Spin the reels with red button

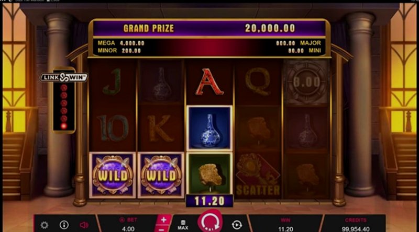tap(210, 222)
